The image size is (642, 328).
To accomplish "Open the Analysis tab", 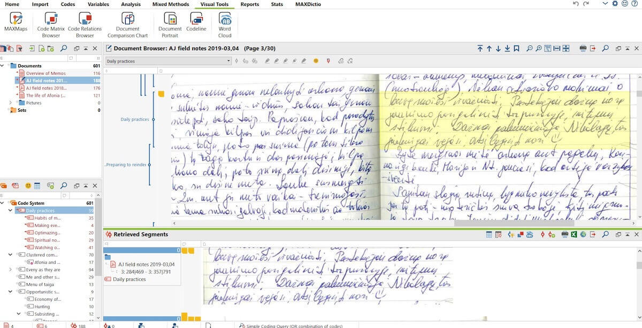I will [131, 4].
